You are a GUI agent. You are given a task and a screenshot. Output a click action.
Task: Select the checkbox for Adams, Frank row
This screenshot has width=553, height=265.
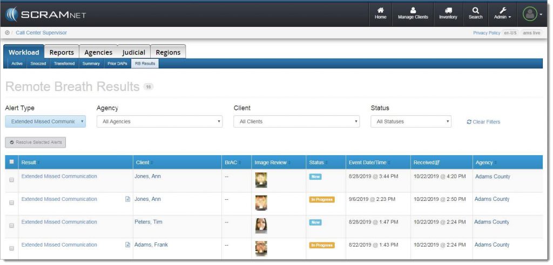12,248
